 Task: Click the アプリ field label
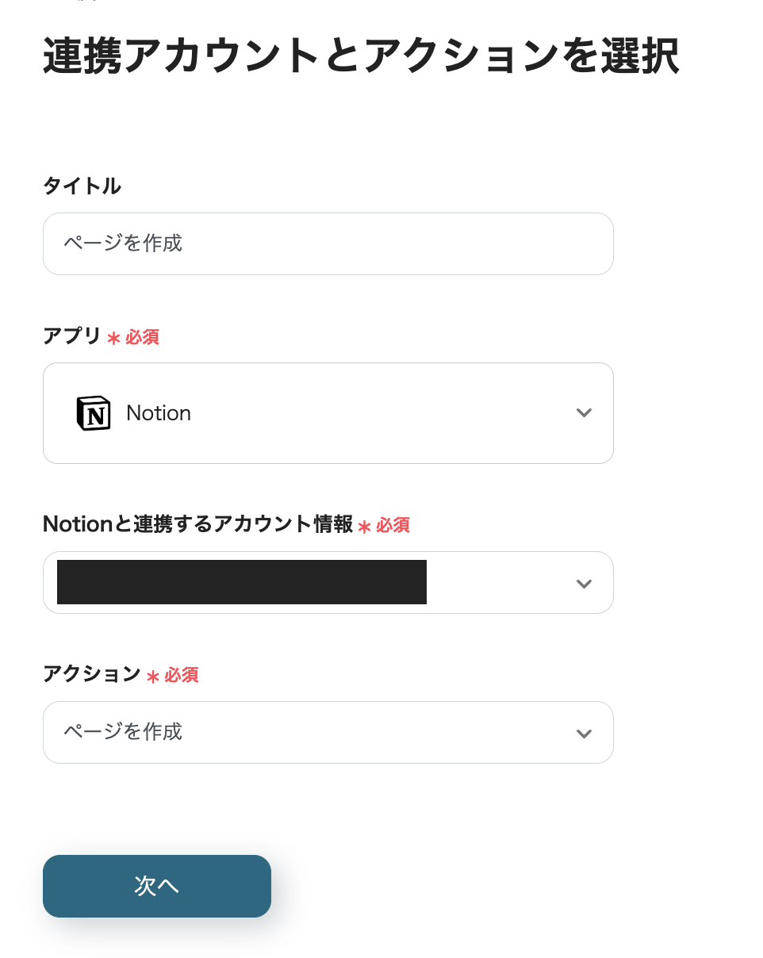click(71, 336)
